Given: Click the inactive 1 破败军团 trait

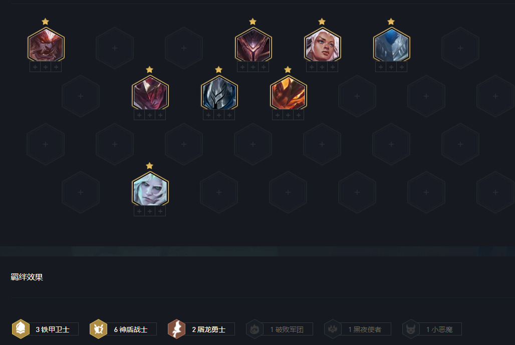Looking at the screenshot, I should point(280,329).
